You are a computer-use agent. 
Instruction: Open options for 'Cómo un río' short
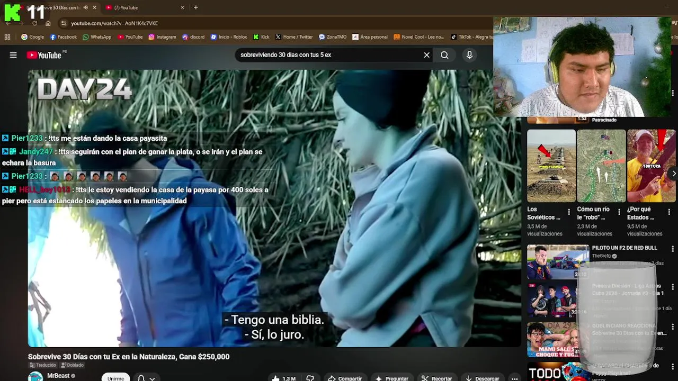pos(619,212)
